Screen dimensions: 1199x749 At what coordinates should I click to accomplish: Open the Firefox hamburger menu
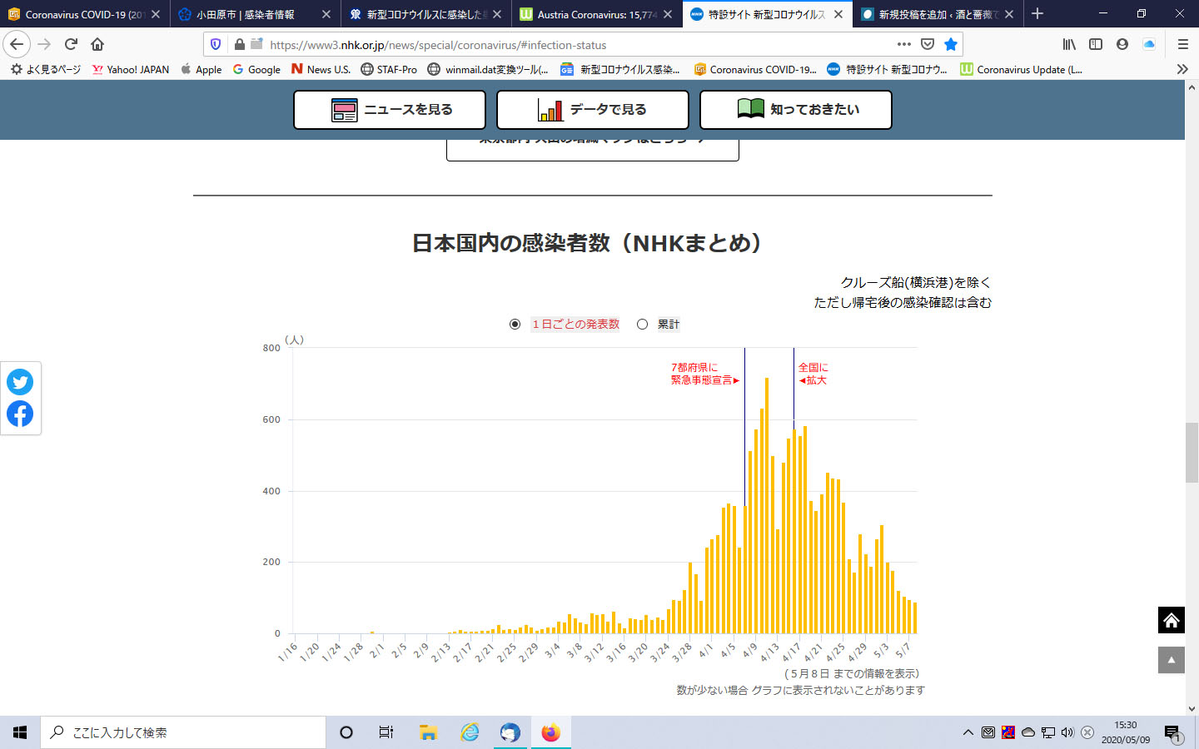coord(1182,44)
